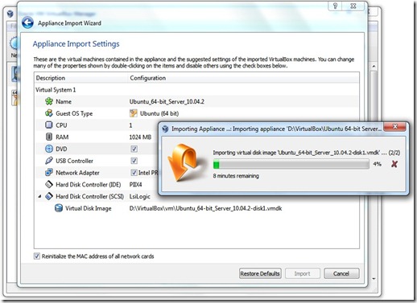Screen dimensions: 417x303
Task: Click the 1024 MB RAM value
Action: (140, 137)
